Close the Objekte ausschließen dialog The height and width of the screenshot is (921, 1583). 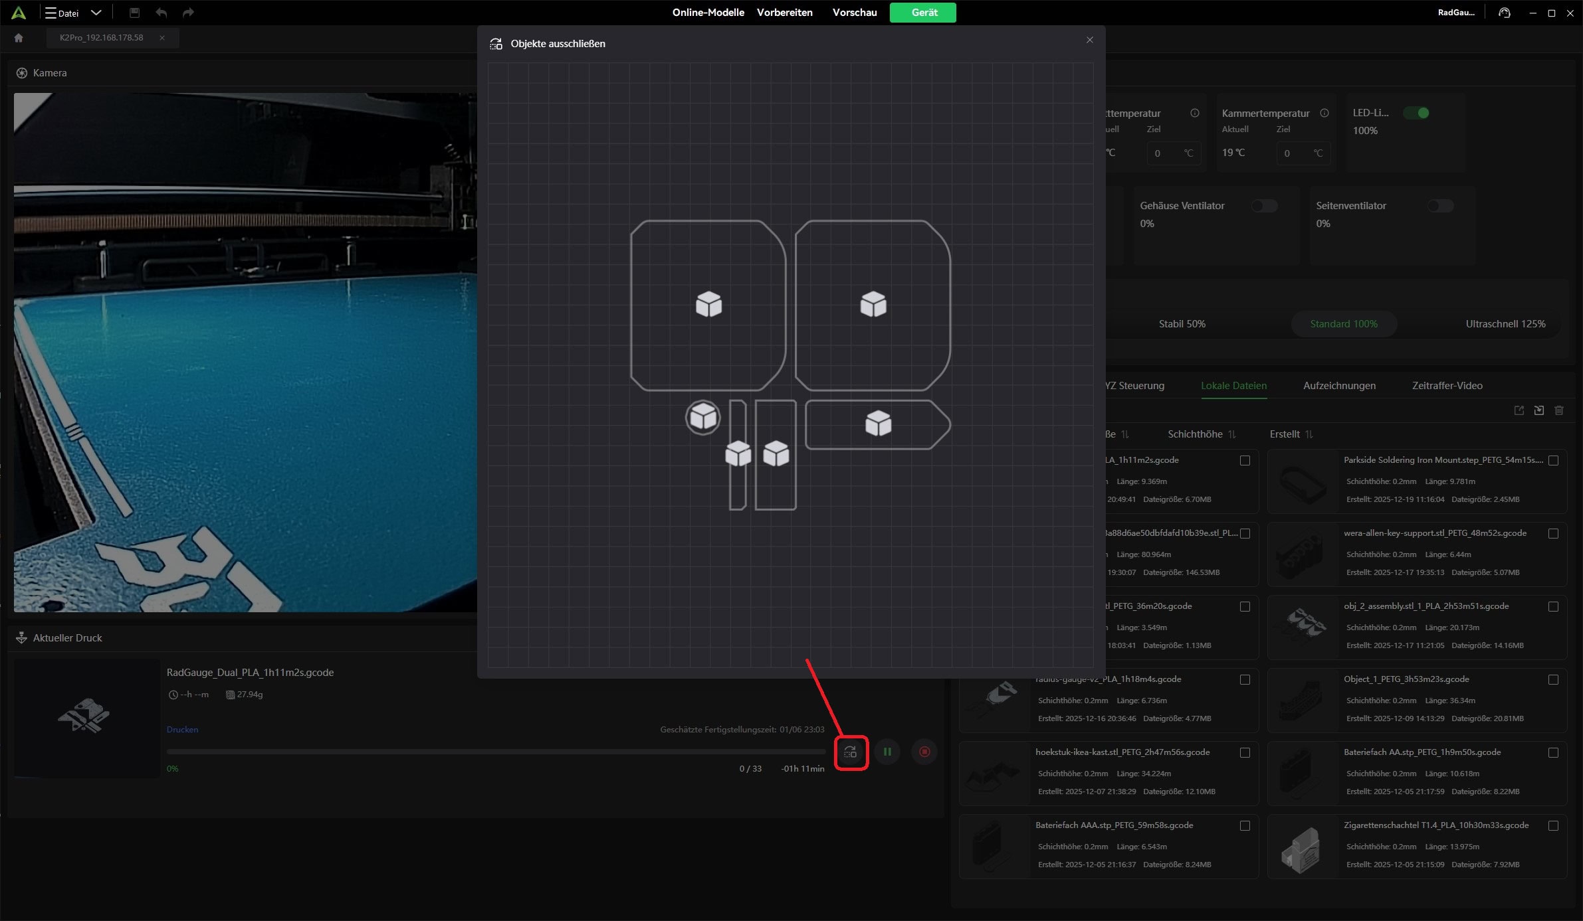1090,41
